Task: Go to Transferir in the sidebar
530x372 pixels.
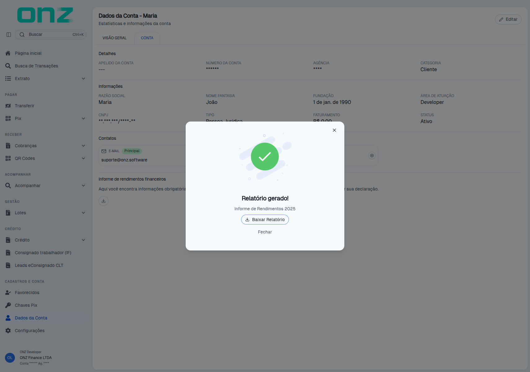Action: coord(46,106)
